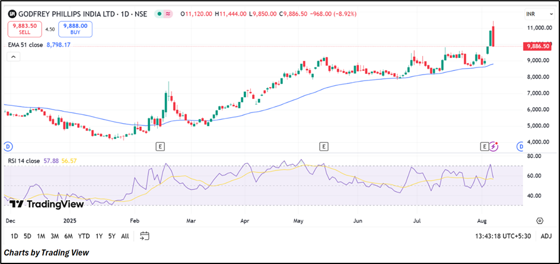The width and height of the screenshot is (560, 264).
Task: Select the YTD time range
Action: [84, 236]
